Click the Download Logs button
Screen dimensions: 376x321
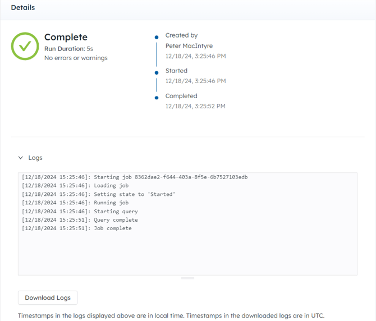pos(48,298)
